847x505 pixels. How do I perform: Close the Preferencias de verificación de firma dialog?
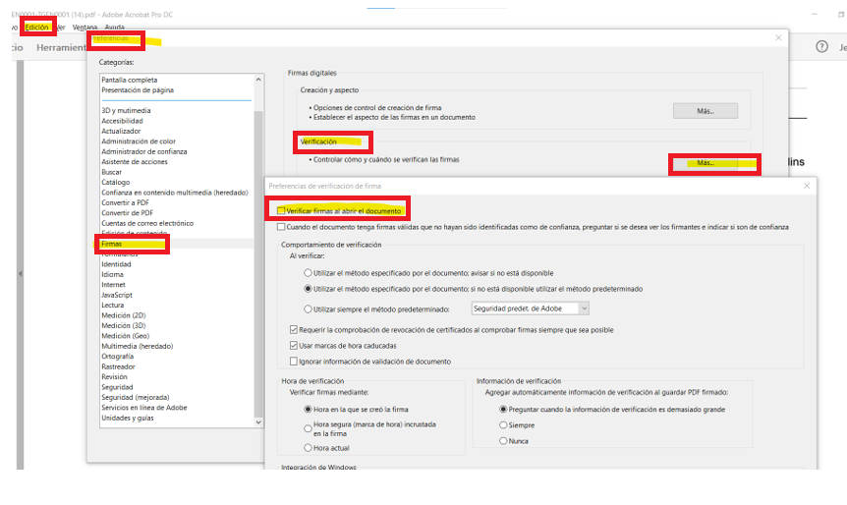tap(807, 185)
